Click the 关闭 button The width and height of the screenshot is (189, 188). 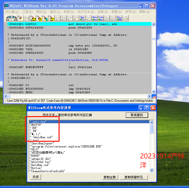point(35,177)
